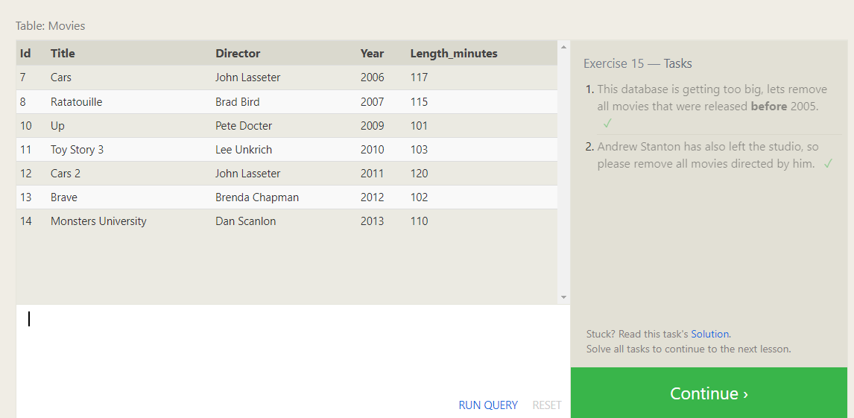Click the Id column header
854x418 pixels.
click(25, 54)
